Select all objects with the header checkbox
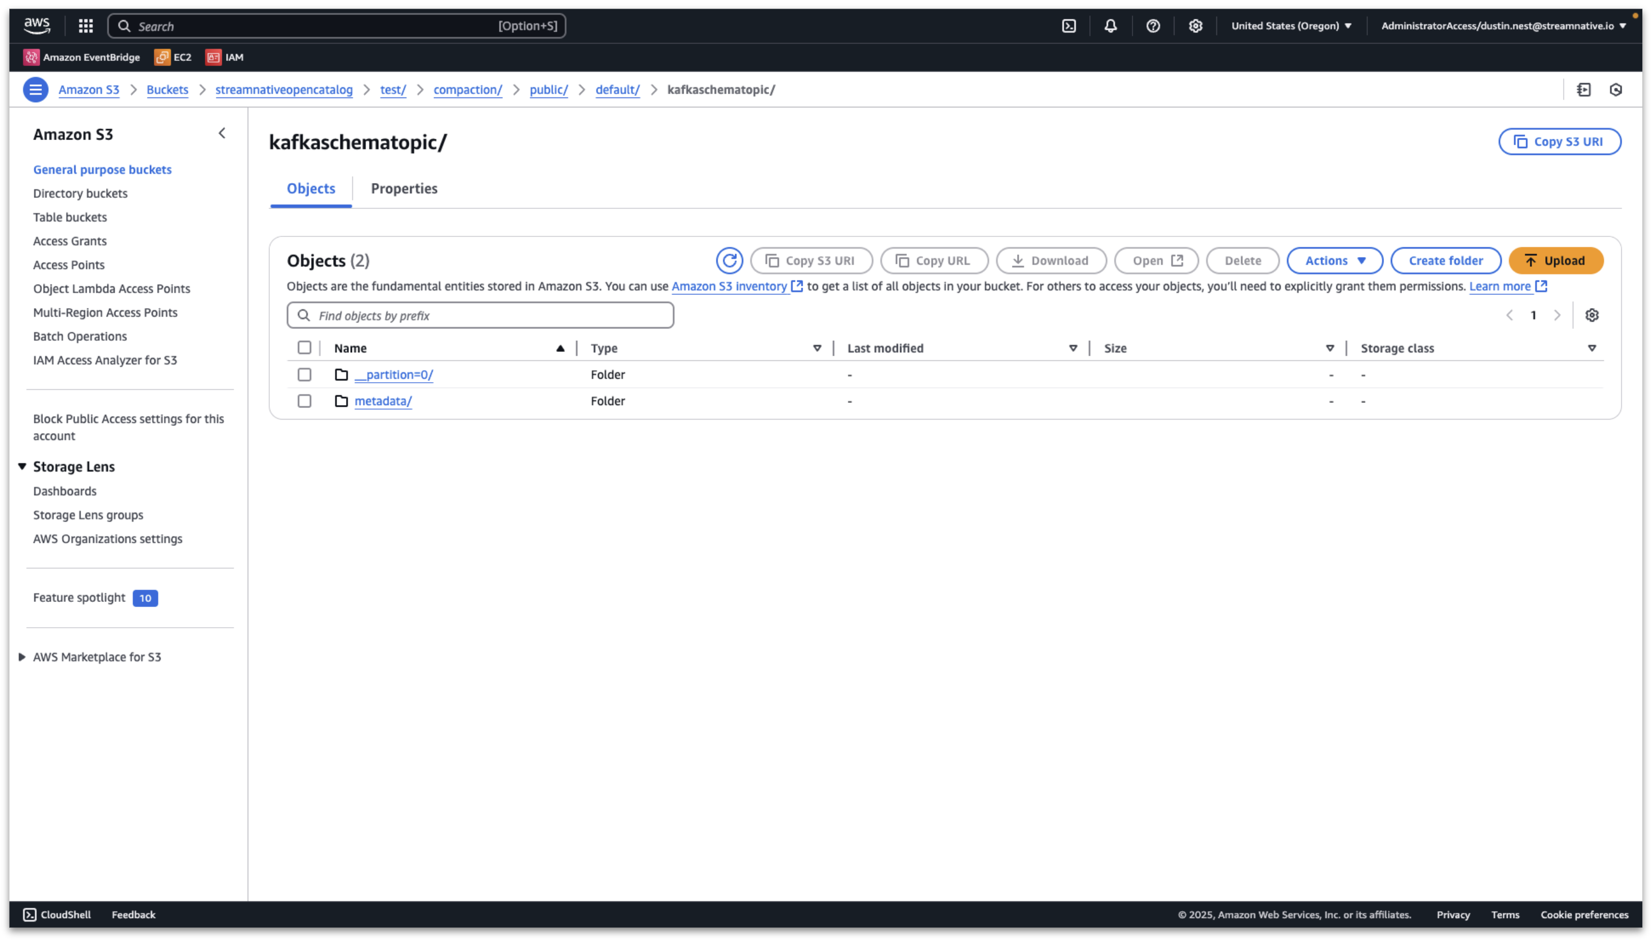 click(x=305, y=347)
